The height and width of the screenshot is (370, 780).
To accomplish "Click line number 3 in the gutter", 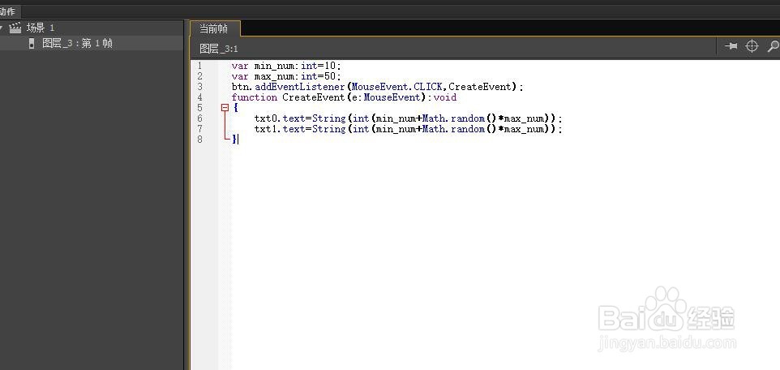I will 199,87.
